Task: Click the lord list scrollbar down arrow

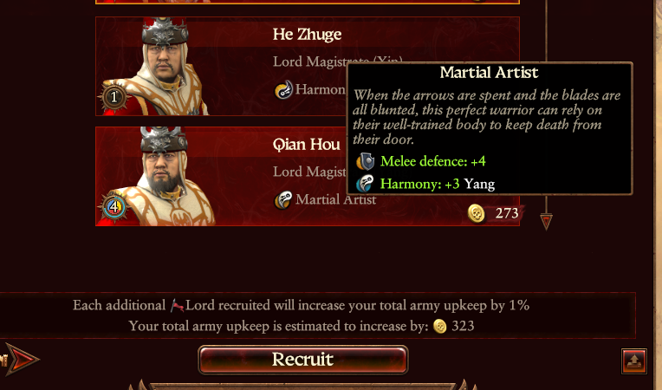Action: 546,221
